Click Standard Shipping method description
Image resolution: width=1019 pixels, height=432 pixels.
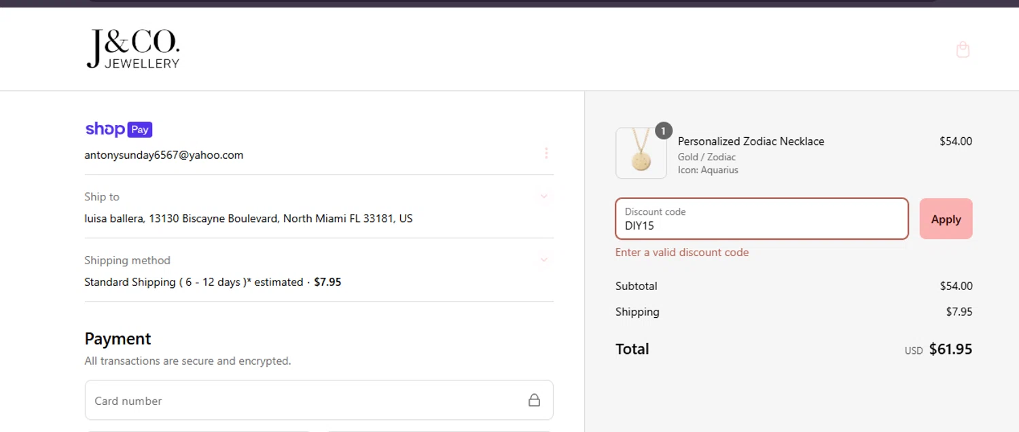[x=194, y=282]
